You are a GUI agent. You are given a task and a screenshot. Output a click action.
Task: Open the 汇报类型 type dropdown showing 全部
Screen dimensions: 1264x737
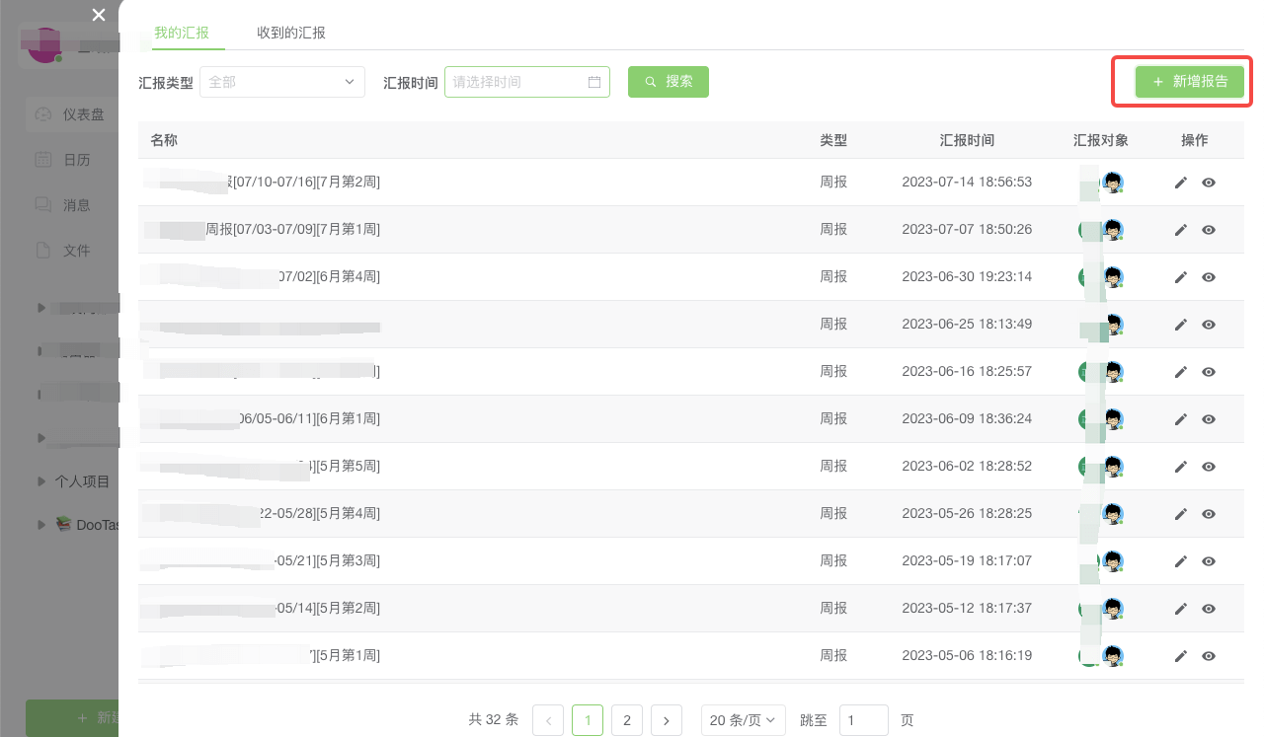[x=282, y=82]
